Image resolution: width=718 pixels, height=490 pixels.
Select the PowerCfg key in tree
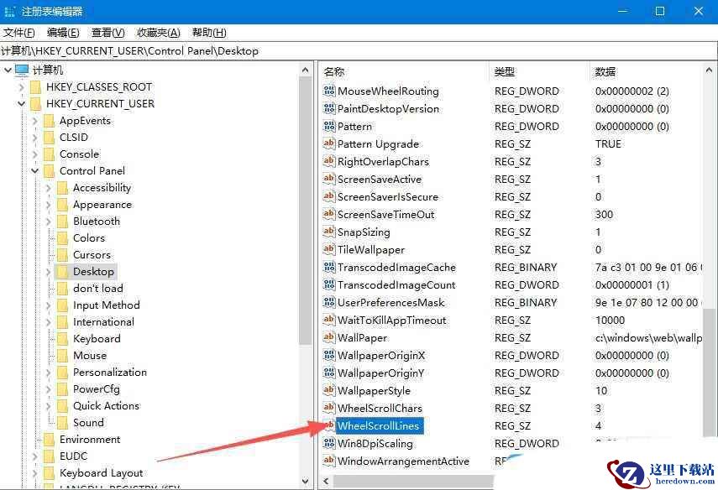[97, 388]
